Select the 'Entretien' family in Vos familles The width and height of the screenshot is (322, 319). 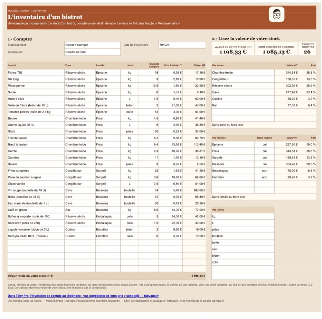(x=233, y=177)
